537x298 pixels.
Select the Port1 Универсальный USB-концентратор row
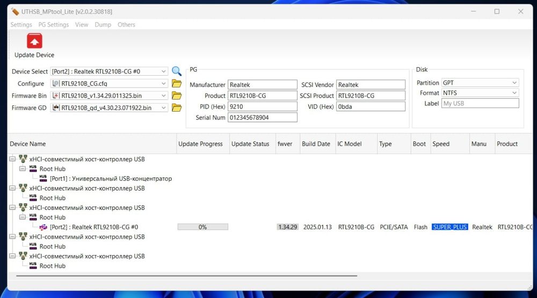(111, 178)
